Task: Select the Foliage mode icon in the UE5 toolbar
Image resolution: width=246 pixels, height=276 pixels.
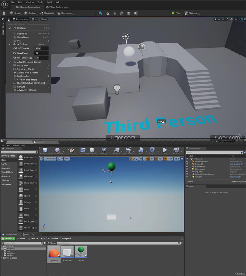Action: point(115,13)
